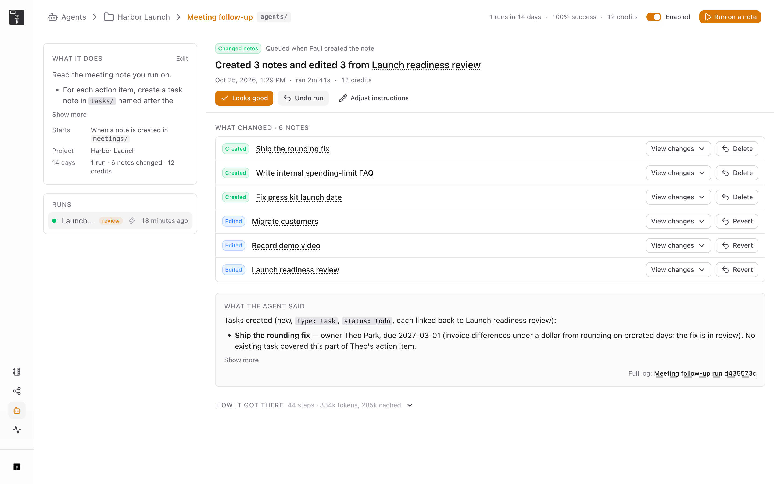The width and height of the screenshot is (774, 484).
Task: Click the Changed notes badge
Action: tap(238, 48)
